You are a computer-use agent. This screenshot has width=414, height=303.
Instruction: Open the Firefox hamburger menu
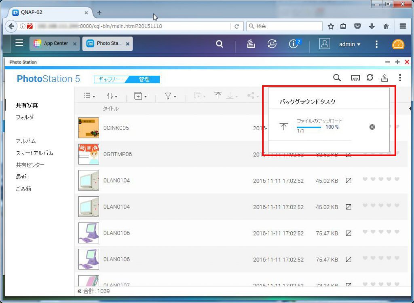click(403, 26)
